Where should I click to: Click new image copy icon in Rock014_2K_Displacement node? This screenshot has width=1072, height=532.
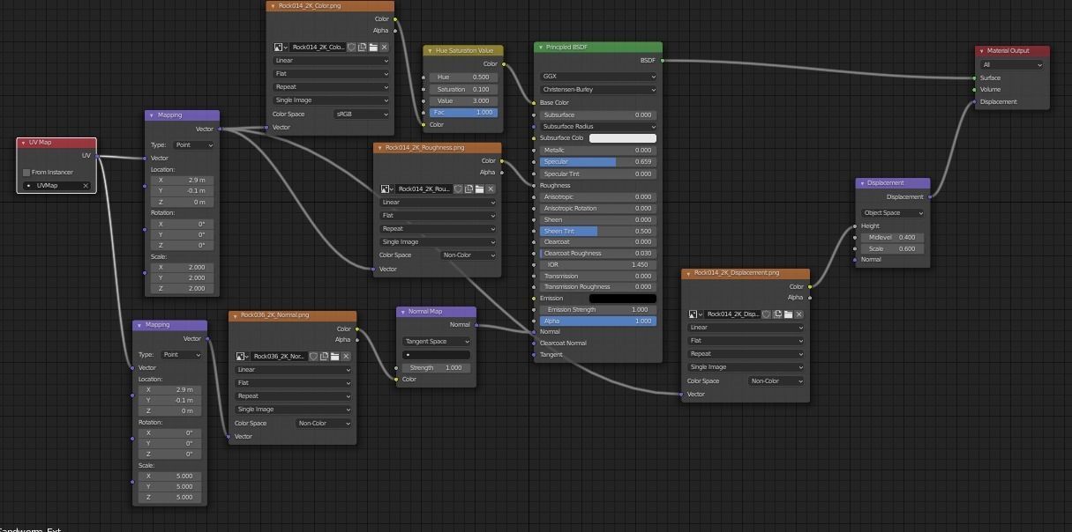click(776, 314)
